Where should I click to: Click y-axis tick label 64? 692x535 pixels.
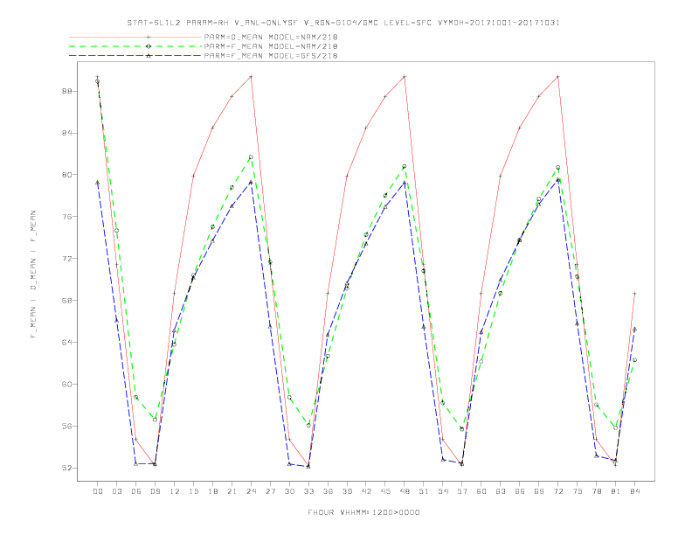pyautogui.click(x=67, y=342)
